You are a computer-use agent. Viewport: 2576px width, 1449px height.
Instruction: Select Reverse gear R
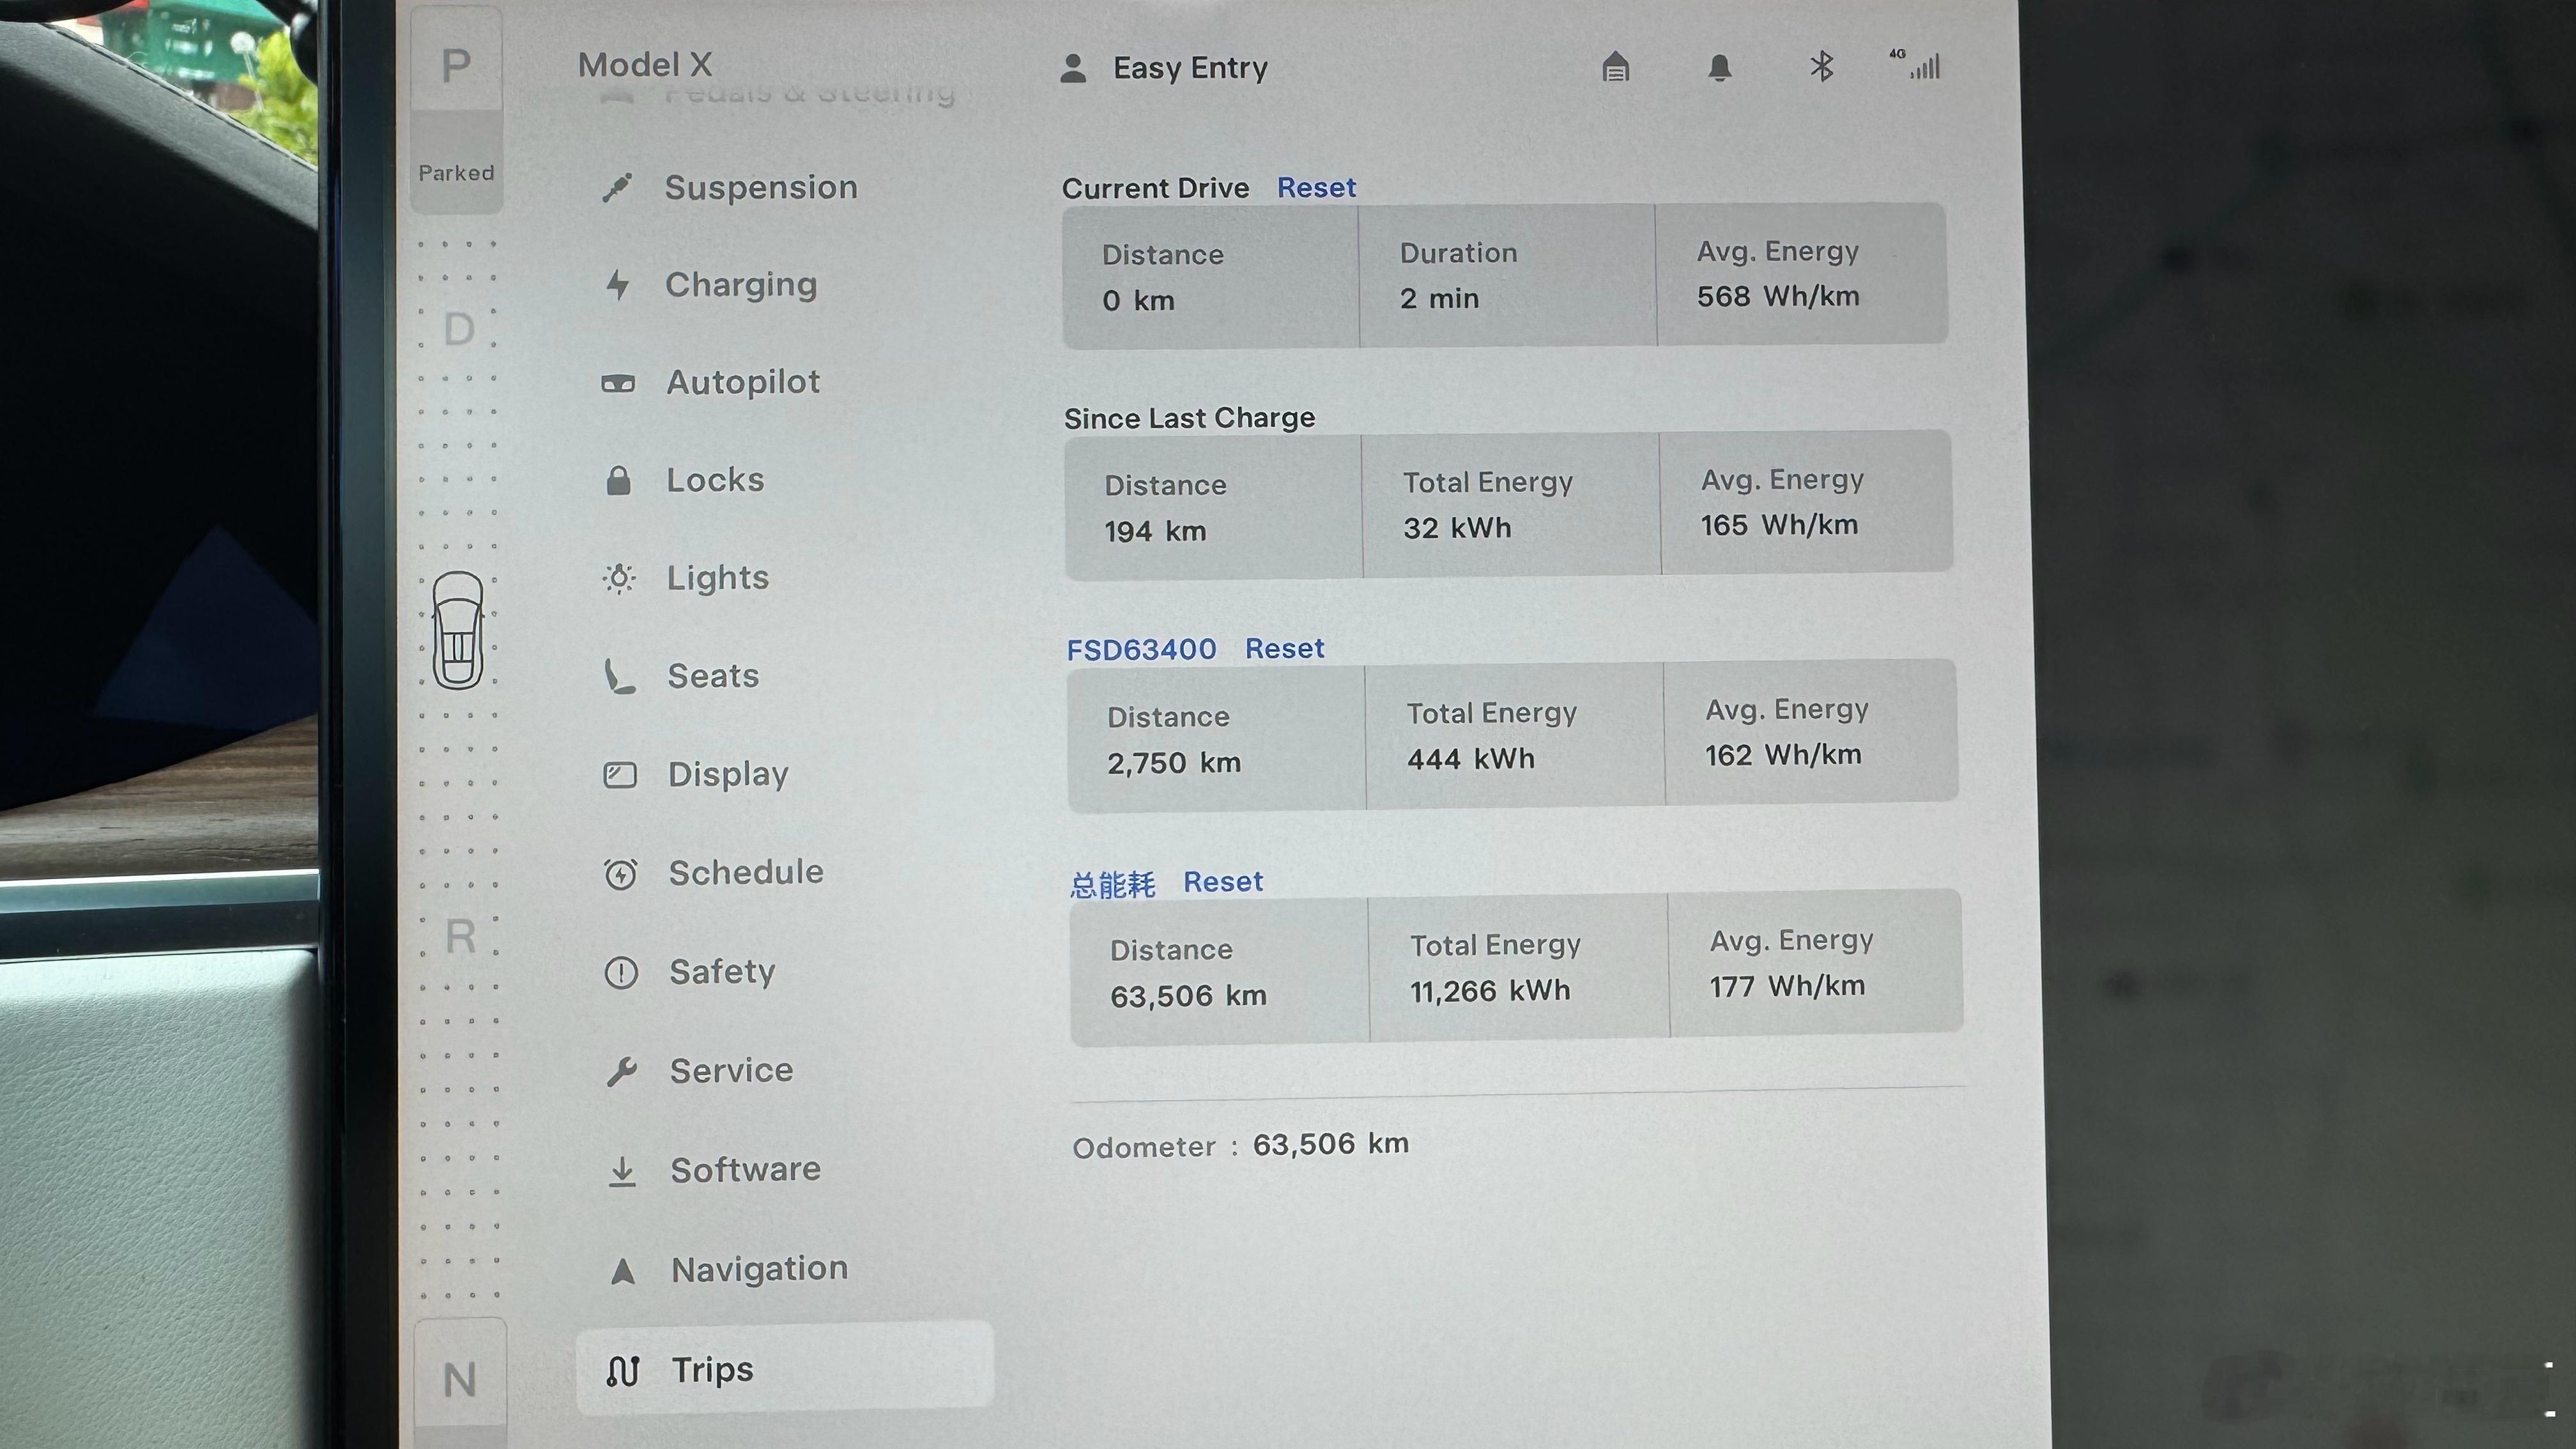coord(460,937)
